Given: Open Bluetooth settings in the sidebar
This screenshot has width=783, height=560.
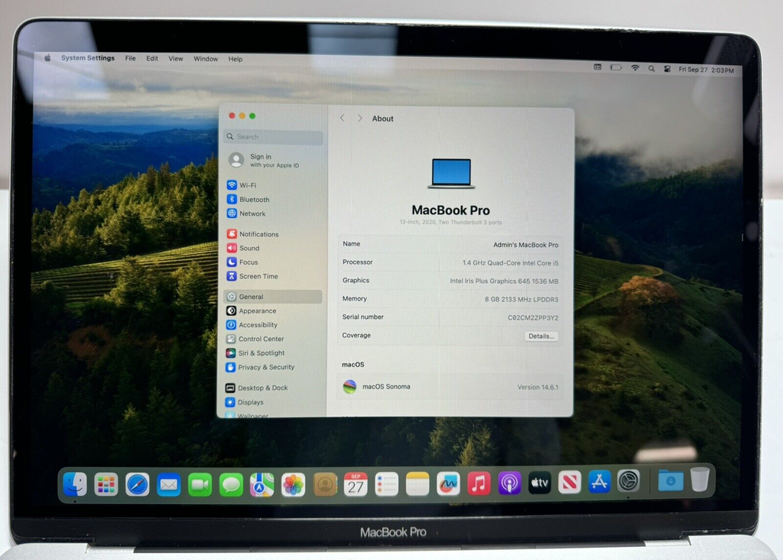Looking at the screenshot, I should coord(249,200).
